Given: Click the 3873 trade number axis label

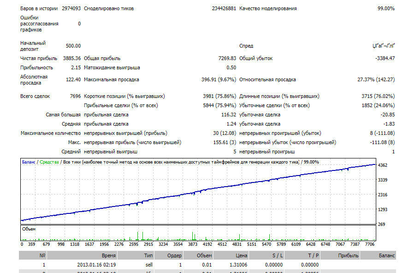Looking at the screenshot, I should coord(192,244).
